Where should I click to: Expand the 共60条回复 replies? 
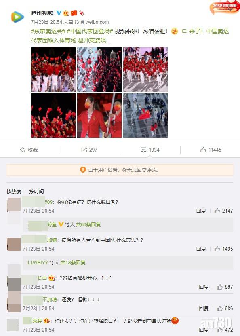[x=88, y=224]
